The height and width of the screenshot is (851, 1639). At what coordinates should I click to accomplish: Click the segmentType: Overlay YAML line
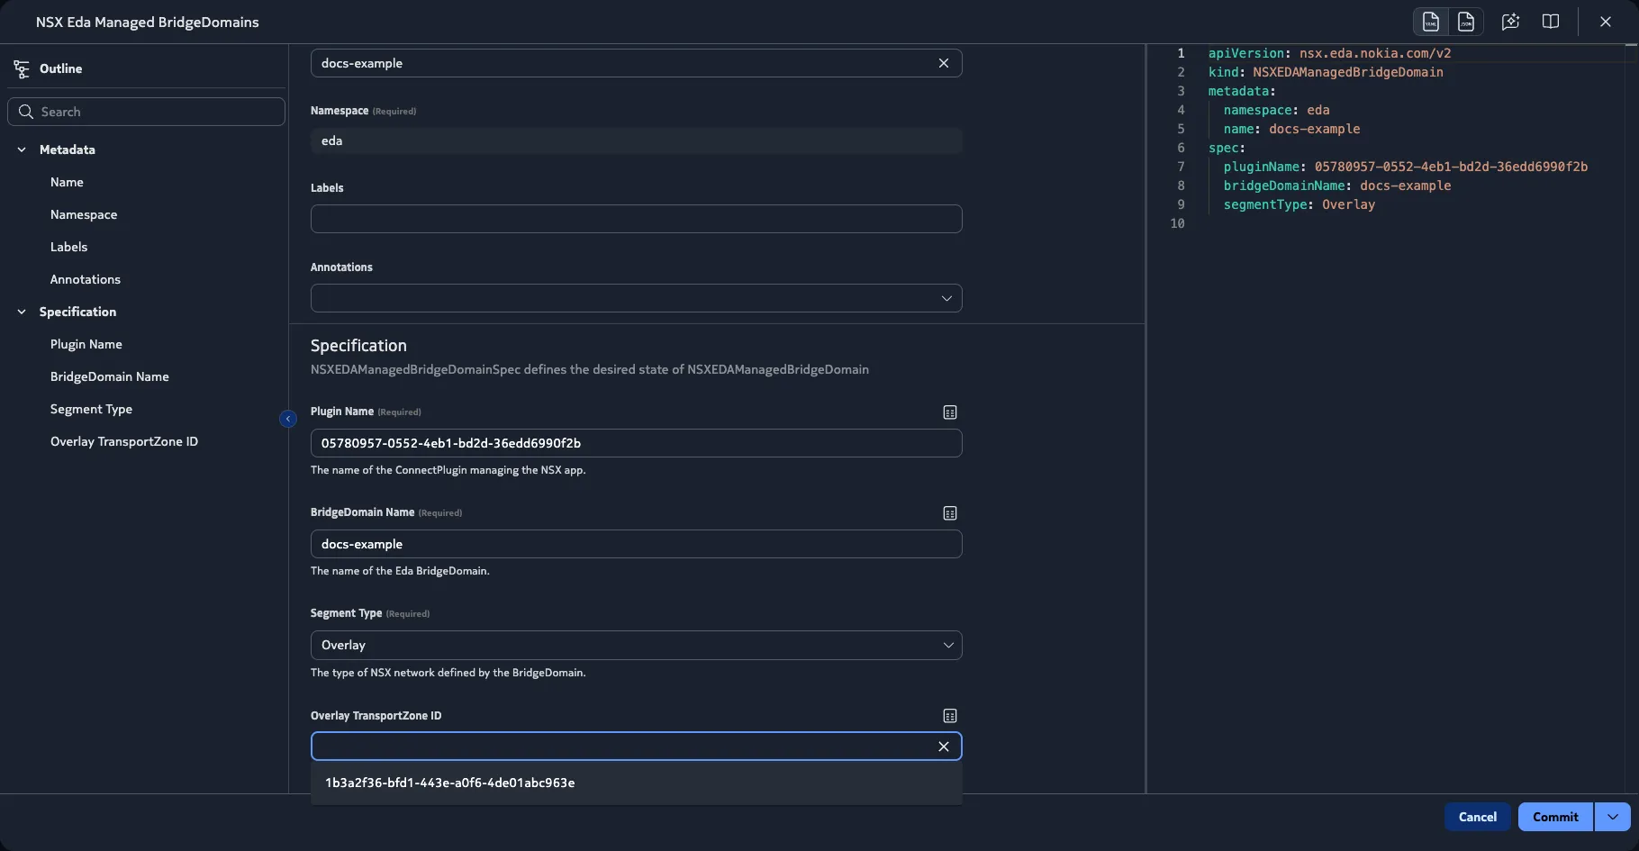point(1299,204)
